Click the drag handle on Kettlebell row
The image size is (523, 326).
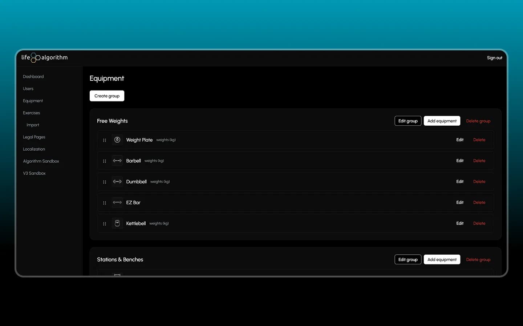point(105,224)
